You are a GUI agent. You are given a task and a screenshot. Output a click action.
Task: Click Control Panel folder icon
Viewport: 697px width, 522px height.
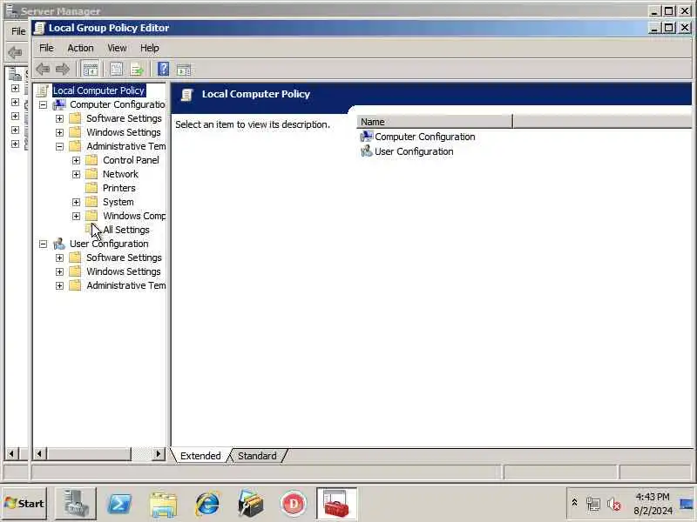coord(91,160)
